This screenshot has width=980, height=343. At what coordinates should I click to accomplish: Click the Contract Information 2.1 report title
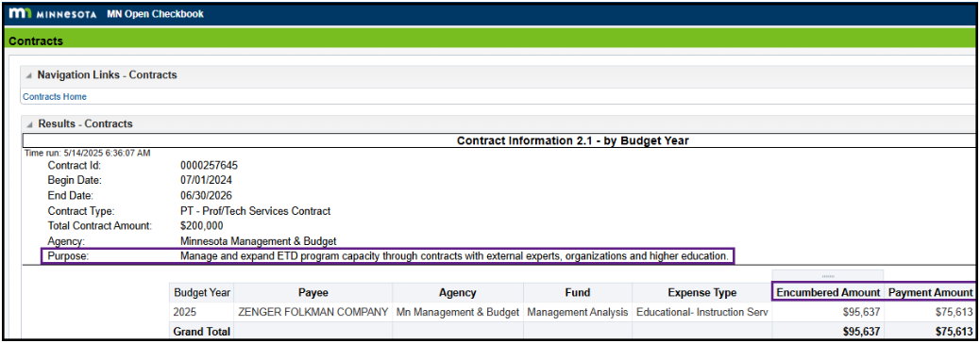click(572, 141)
